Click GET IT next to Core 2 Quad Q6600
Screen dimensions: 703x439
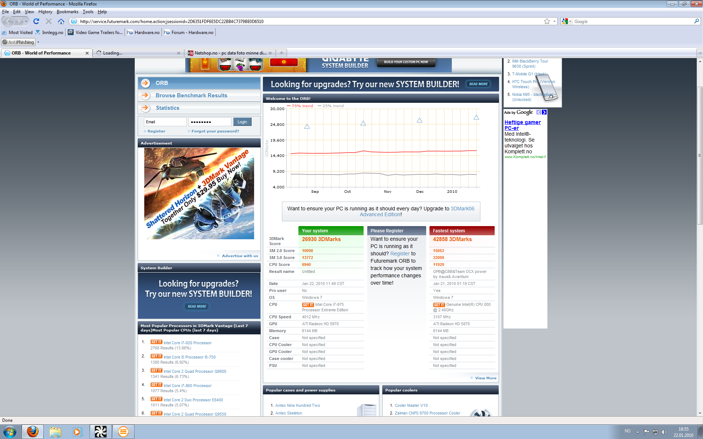pos(156,371)
